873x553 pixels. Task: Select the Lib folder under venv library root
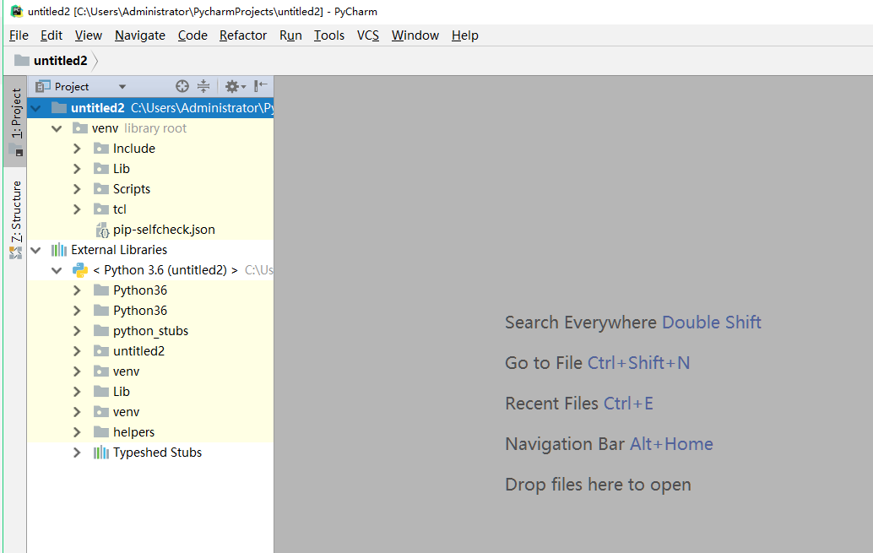point(122,169)
